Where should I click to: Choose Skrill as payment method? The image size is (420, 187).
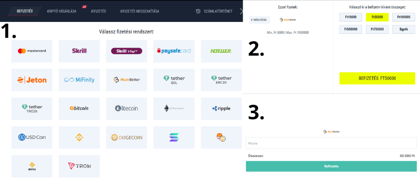(79, 51)
